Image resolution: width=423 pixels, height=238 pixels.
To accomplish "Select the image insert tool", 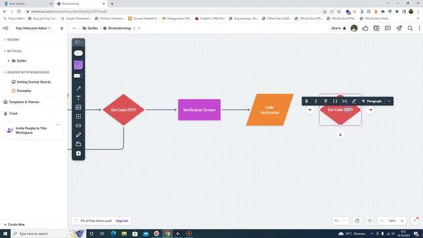I will (78, 107).
